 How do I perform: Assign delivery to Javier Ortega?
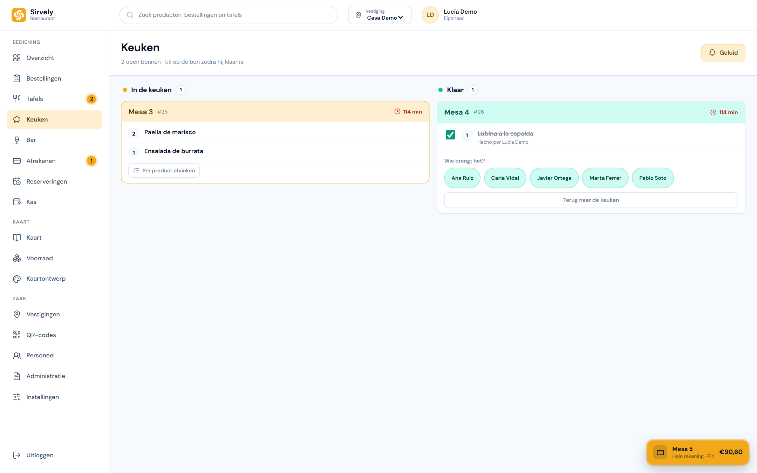coord(554,178)
